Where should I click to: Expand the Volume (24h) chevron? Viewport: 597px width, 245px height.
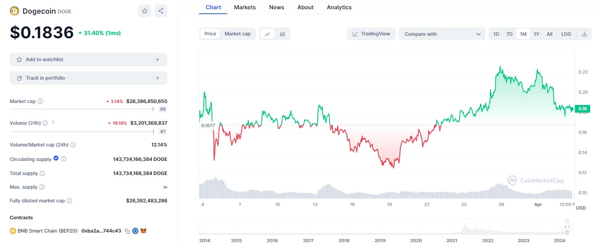tap(53, 122)
